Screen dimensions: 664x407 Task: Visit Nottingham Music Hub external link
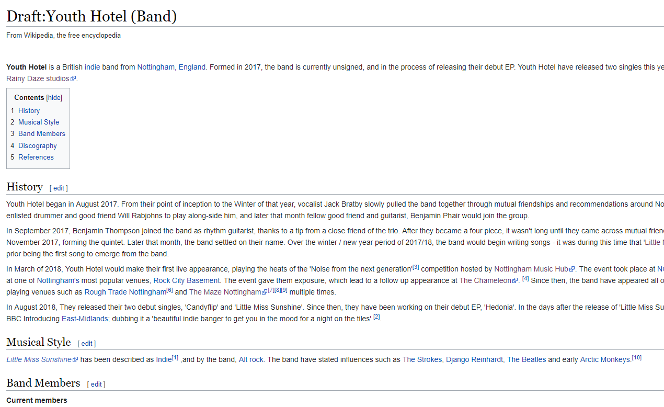coord(531,269)
